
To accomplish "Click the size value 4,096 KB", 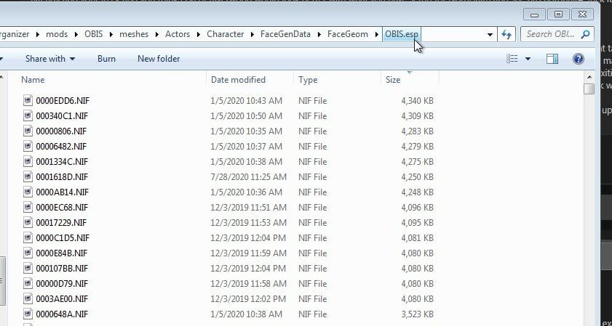I will tap(417, 207).
